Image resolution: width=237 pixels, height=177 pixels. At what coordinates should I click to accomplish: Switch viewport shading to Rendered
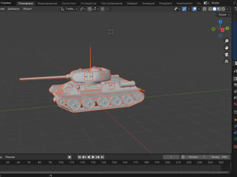point(223,9)
